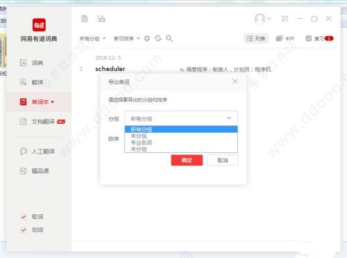Select the word scheduler in the list
The width and height of the screenshot is (347, 258).
click(110, 69)
